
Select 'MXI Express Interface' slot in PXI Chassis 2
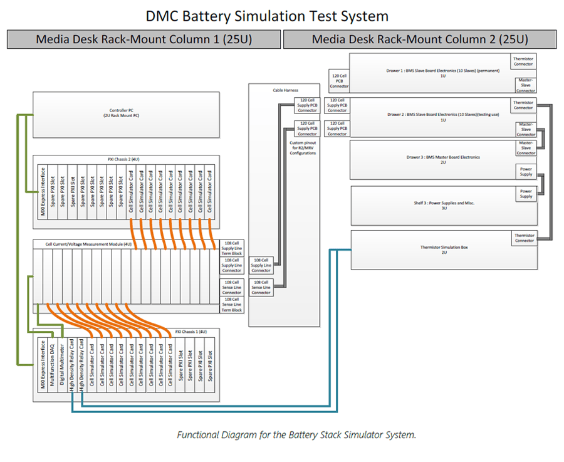tap(43, 192)
